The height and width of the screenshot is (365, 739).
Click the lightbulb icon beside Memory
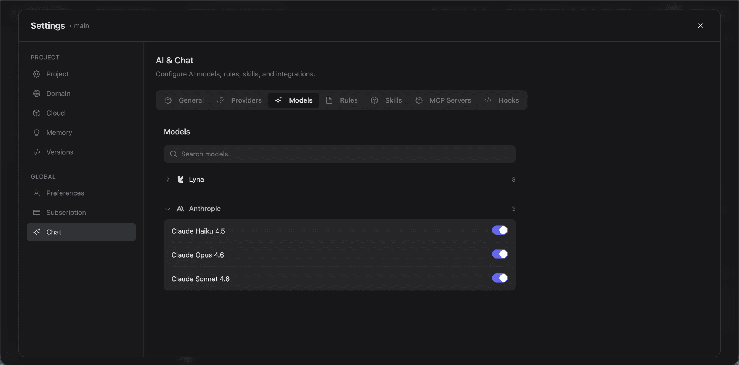[x=37, y=133]
